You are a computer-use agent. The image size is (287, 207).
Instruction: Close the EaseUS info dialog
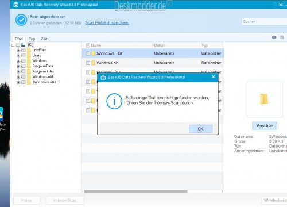(x=214, y=77)
